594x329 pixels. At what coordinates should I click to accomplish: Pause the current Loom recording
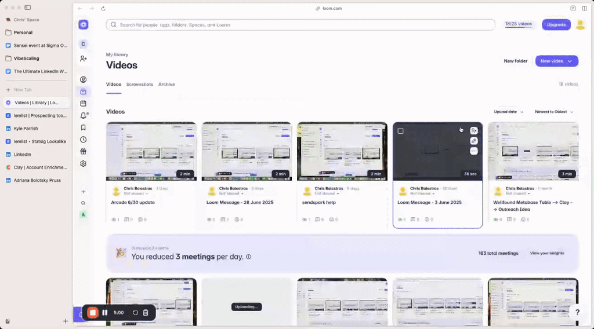pos(105,313)
